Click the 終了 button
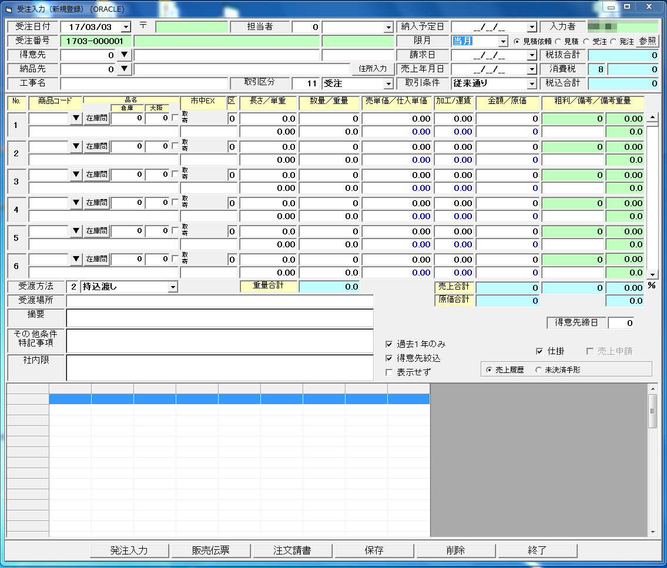The image size is (667, 568). click(537, 550)
